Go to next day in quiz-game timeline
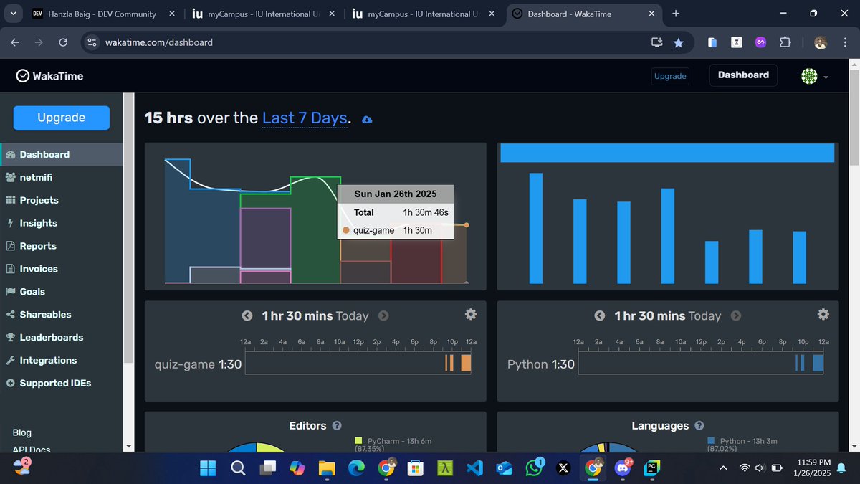Viewport: 860px width, 484px height. click(x=383, y=315)
